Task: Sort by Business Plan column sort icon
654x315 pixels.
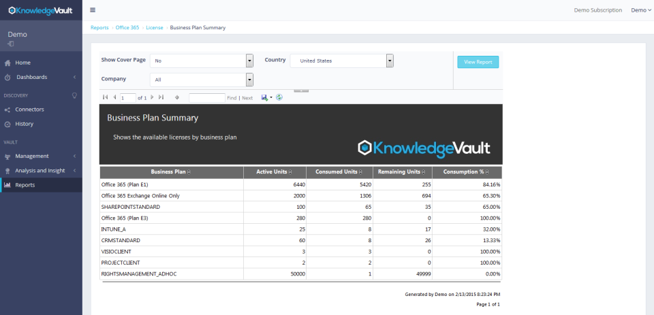Action: (x=190, y=172)
